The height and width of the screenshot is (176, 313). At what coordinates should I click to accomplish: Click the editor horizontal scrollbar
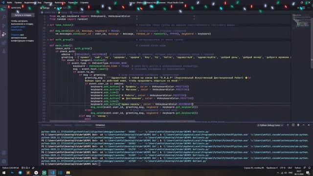pyautogui.click(x=122, y=121)
